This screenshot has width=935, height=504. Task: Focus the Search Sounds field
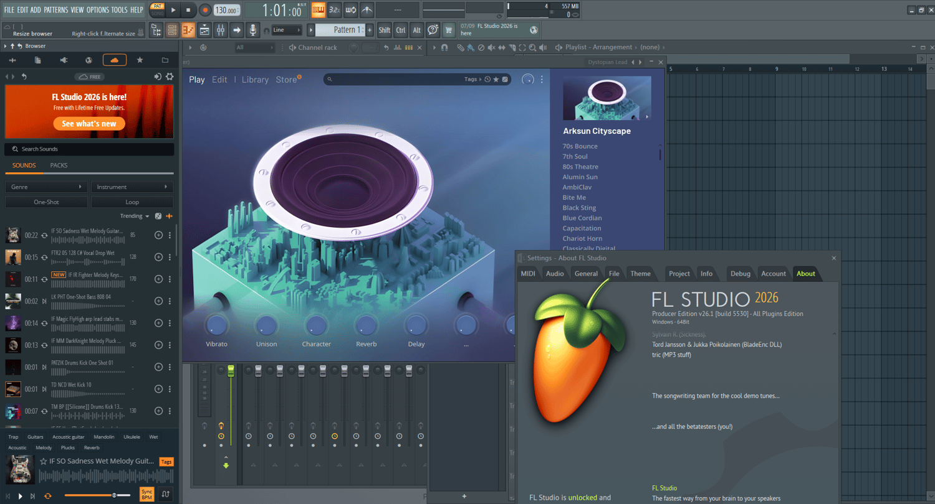89,149
